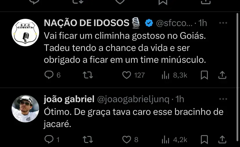Bookmark the NAÇÃO DE IDOSOS tweet
Image resolution: width=240 pixels, height=147 pixels.
click(x=204, y=75)
